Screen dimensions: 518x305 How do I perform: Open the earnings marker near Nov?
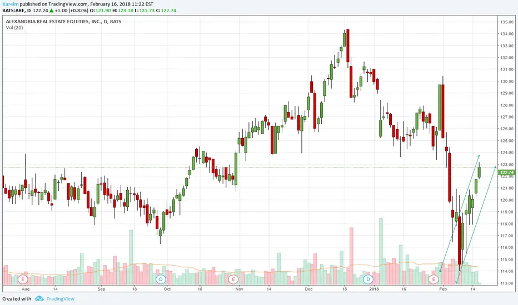pyautogui.click(x=233, y=279)
